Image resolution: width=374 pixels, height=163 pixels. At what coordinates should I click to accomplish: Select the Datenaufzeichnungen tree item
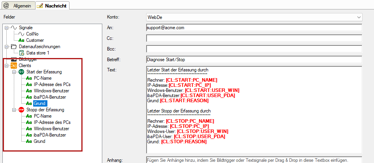39,47
